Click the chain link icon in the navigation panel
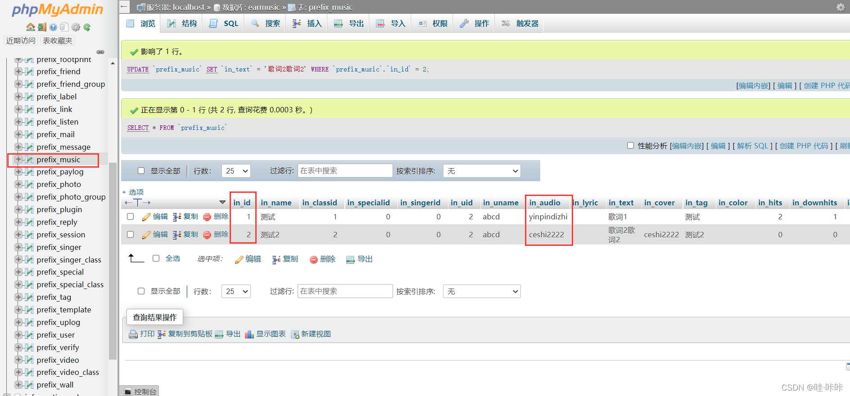Viewport: 850px width, 396px height. tap(100, 52)
